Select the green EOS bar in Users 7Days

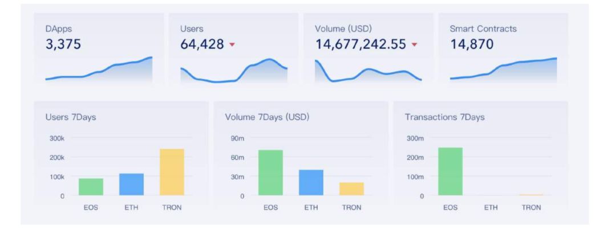coord(91,187)
